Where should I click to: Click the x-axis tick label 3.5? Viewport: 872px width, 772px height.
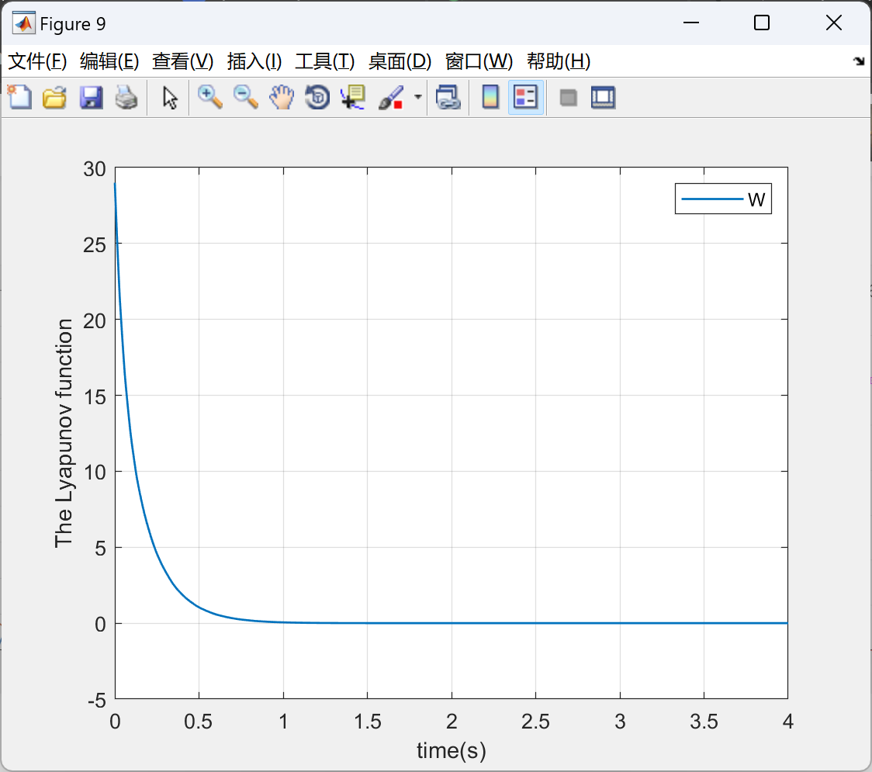pos(704,722)
